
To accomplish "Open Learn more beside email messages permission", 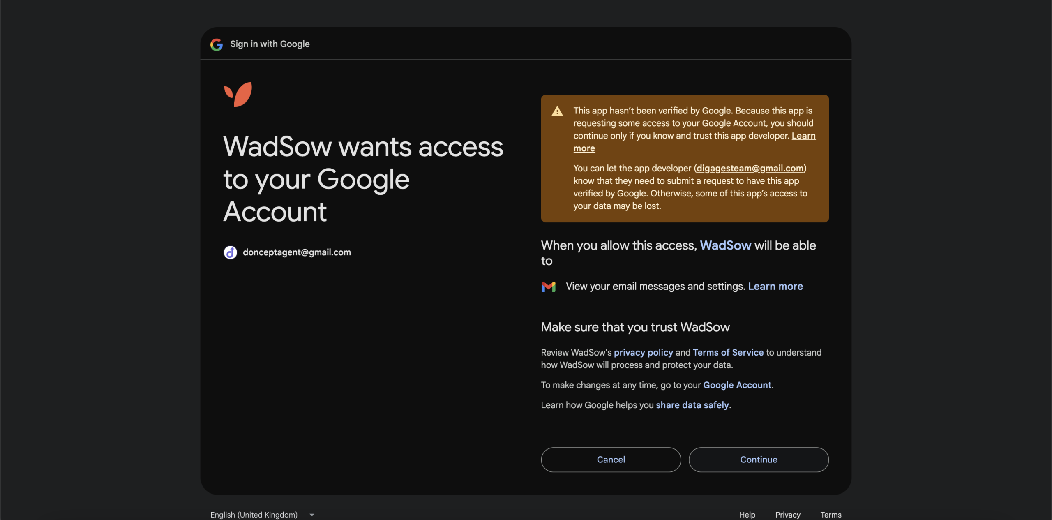I will [775, 286].
